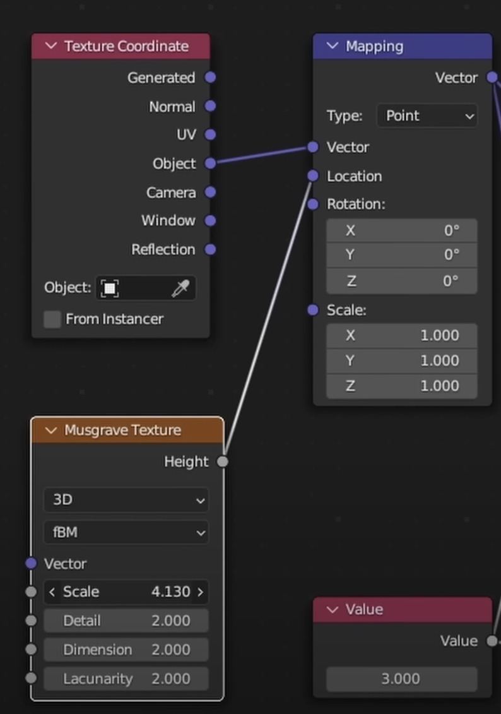Click the eyedropper icon in Object field

tap(180, 289)
